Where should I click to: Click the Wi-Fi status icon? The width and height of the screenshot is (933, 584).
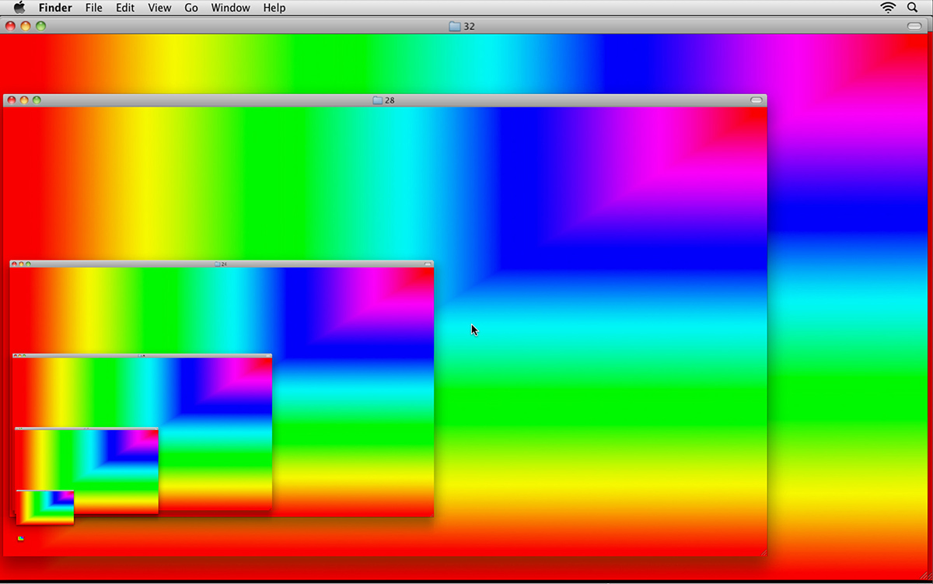pyautogui.click(x=887, y=8)
